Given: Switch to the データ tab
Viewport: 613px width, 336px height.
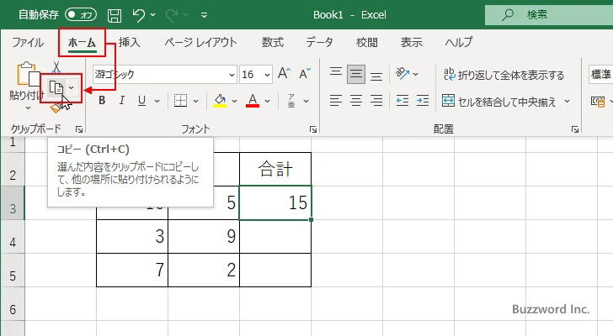Looking at the screenshot, I should coord(319,42).
